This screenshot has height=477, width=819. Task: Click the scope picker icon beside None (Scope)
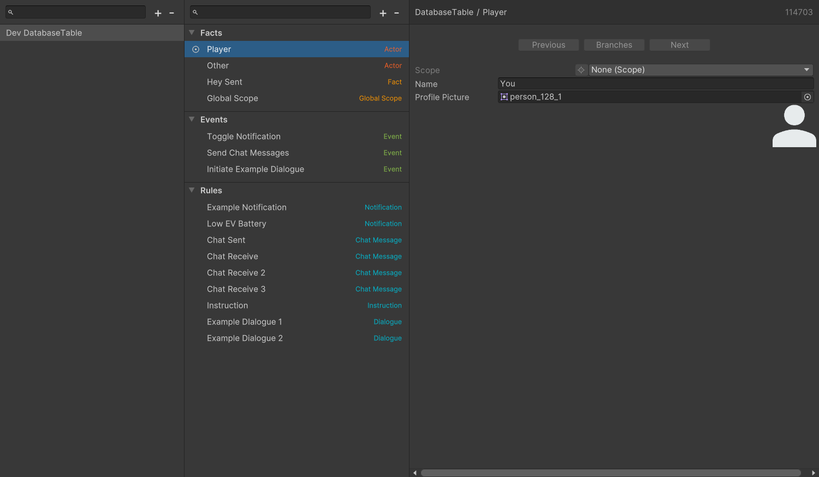(581, 70)
